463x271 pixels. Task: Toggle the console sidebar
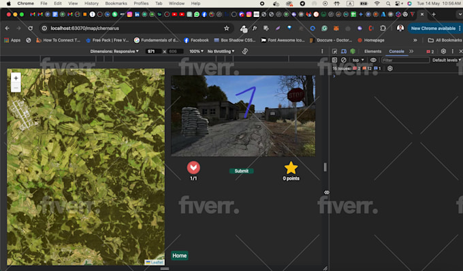334,60
